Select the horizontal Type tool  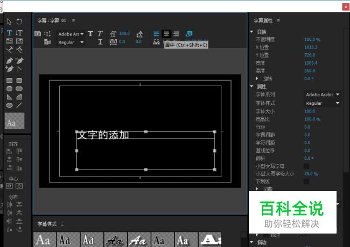coord(10,33)
